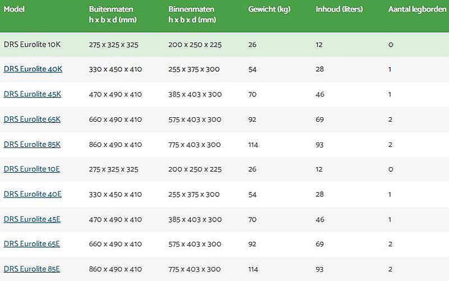The height and width of the screenshot is (281, 449).
Task: Visit the DRS Eurolite 65E link
Action: pos(32,244)
